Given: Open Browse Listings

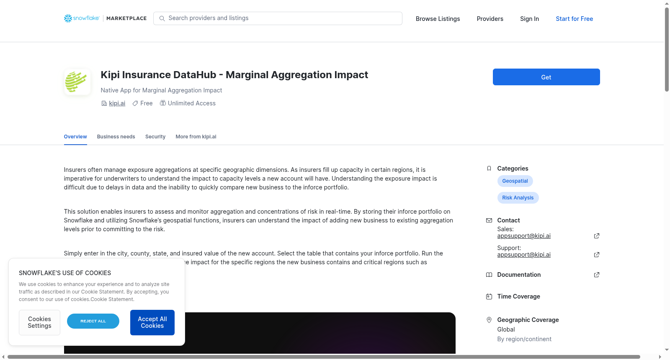Looking at the screenshot, I should coord(438,19).
